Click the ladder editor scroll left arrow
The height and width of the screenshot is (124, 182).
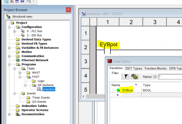(x=83, y=96)
